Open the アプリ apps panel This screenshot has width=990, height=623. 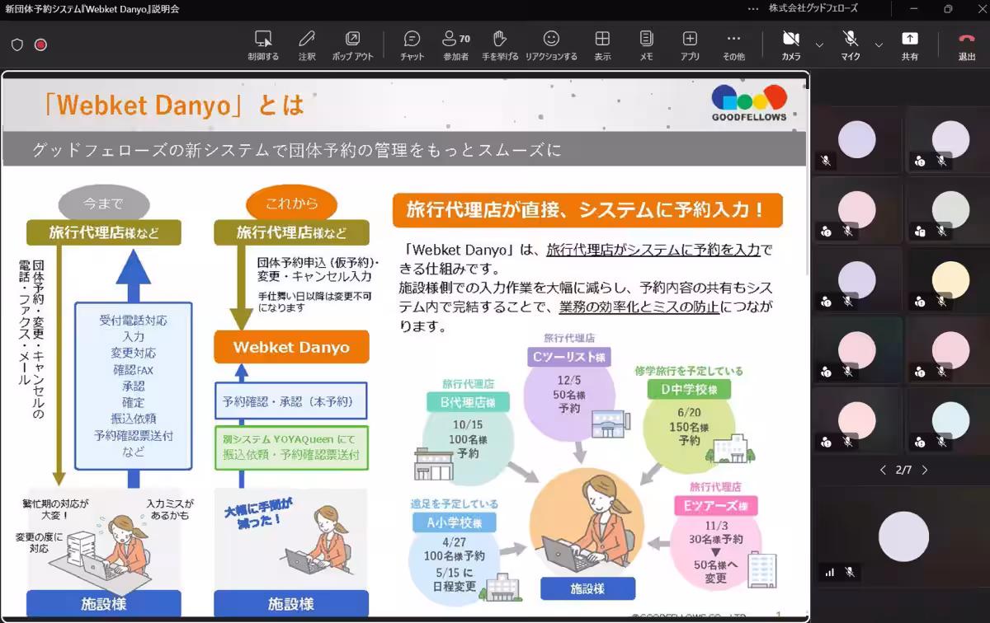690,44
